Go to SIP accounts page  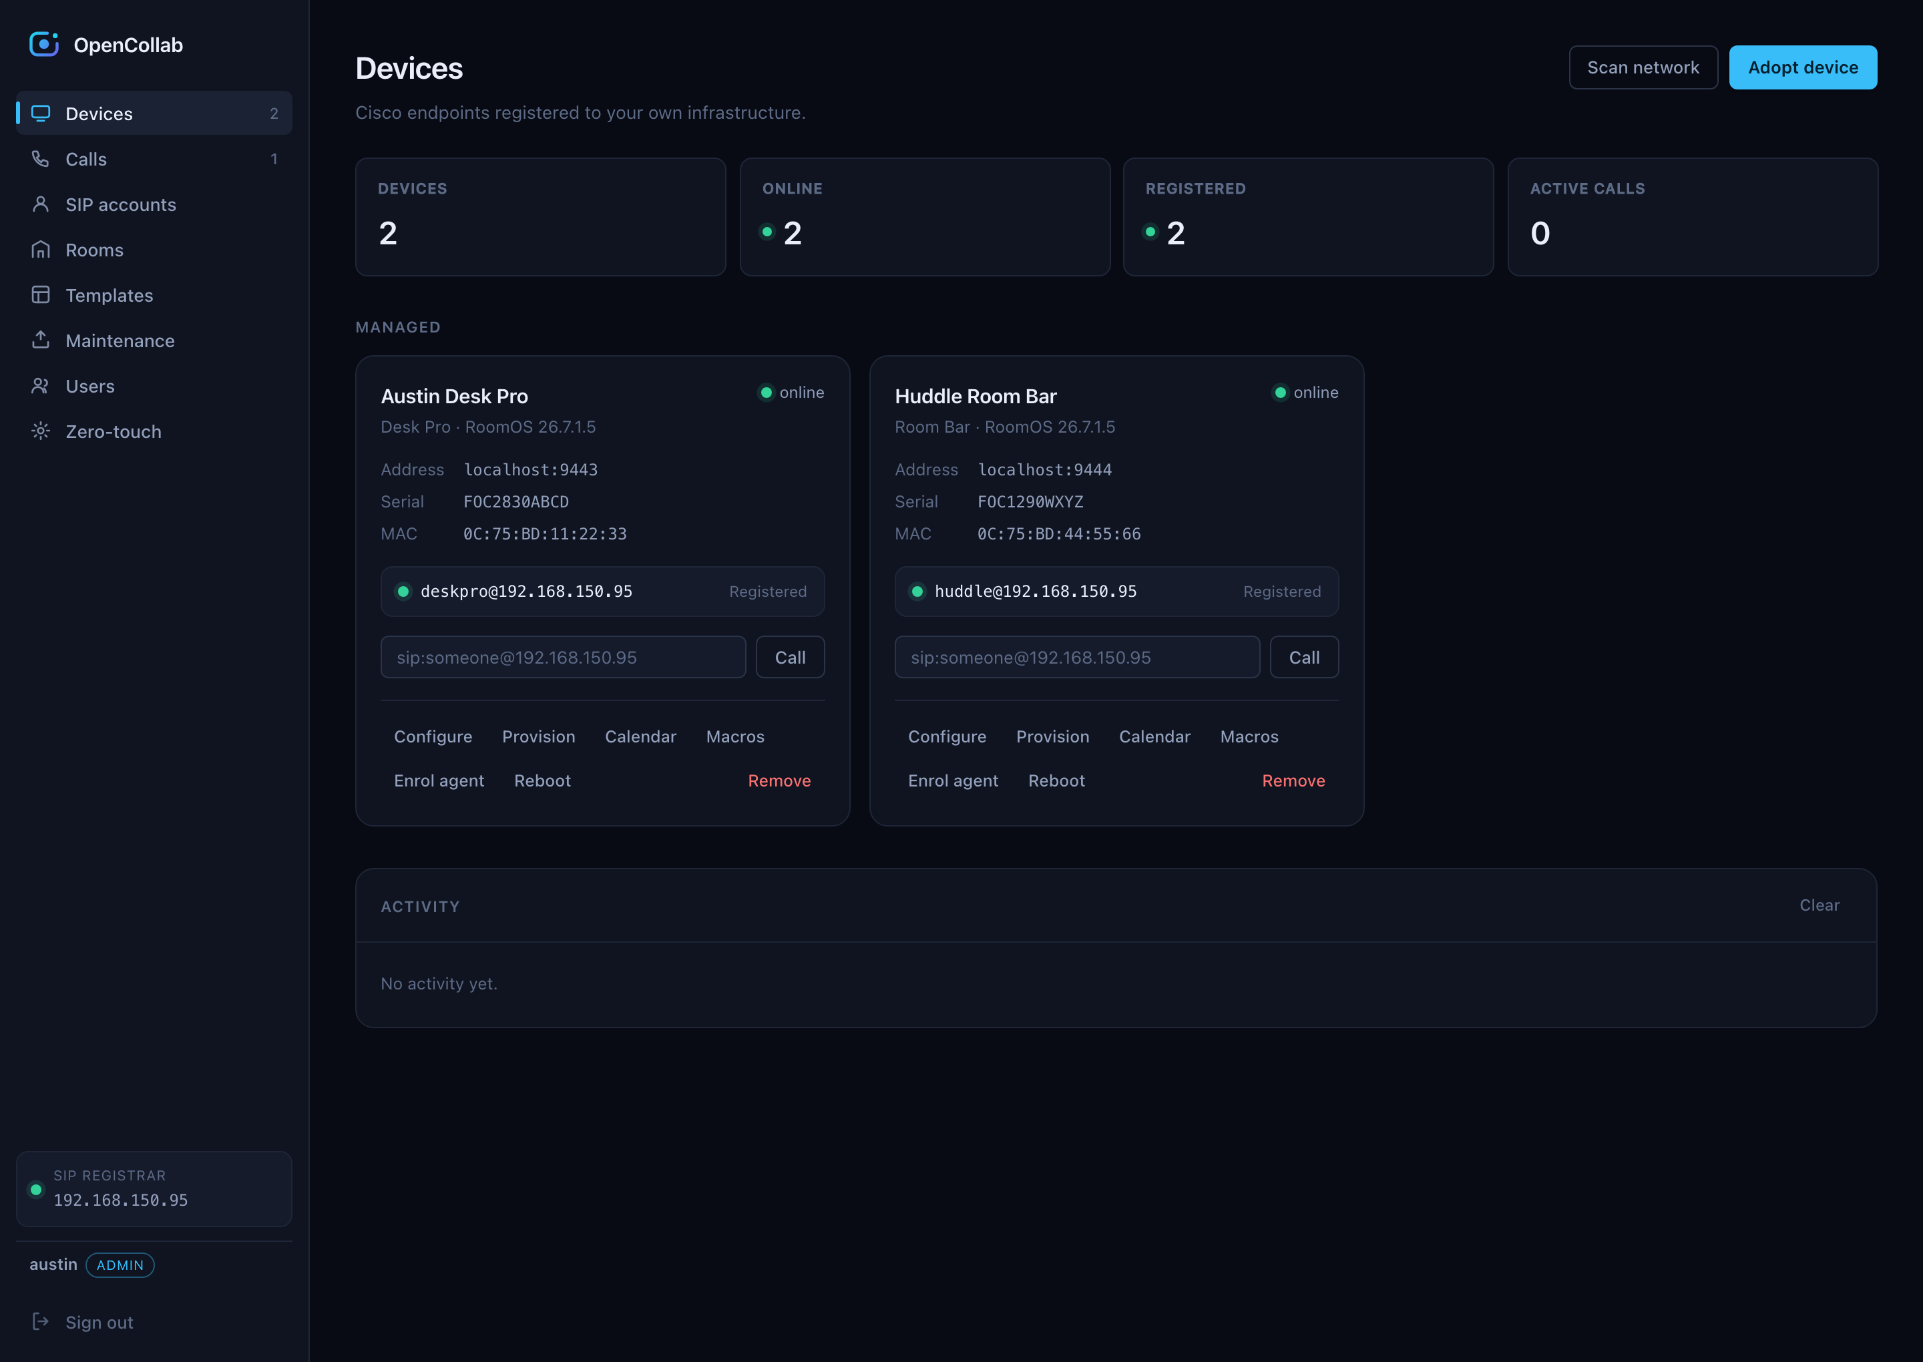(154, 204)
